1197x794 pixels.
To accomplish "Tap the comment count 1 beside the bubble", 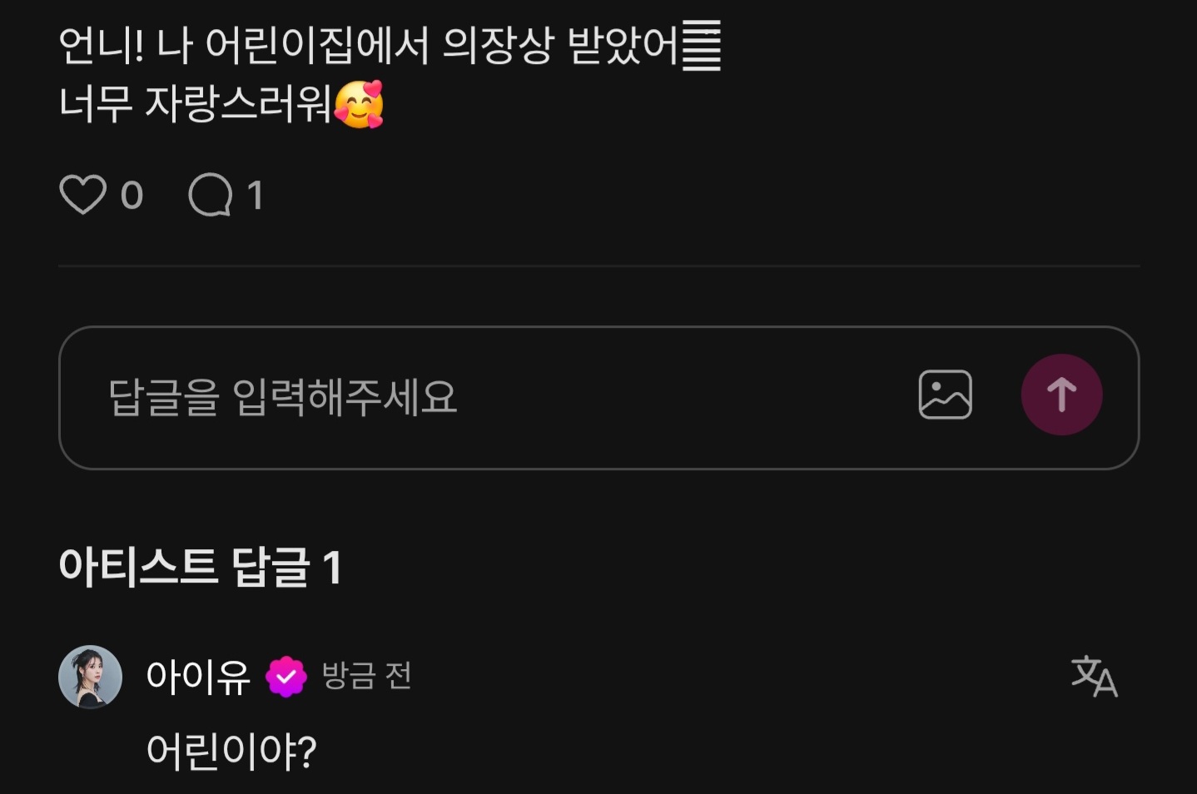I will 255,196.
